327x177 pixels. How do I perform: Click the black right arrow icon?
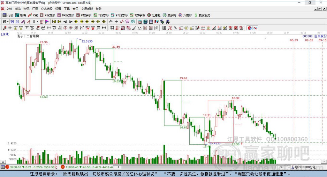pyautogui.click(x=71, y=22)
